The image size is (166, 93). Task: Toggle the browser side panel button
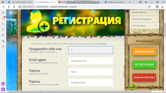(3, 2)
